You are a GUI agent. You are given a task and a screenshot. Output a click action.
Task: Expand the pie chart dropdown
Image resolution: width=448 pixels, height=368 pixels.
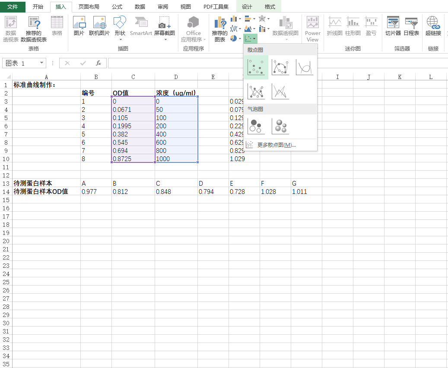point(235,38)
